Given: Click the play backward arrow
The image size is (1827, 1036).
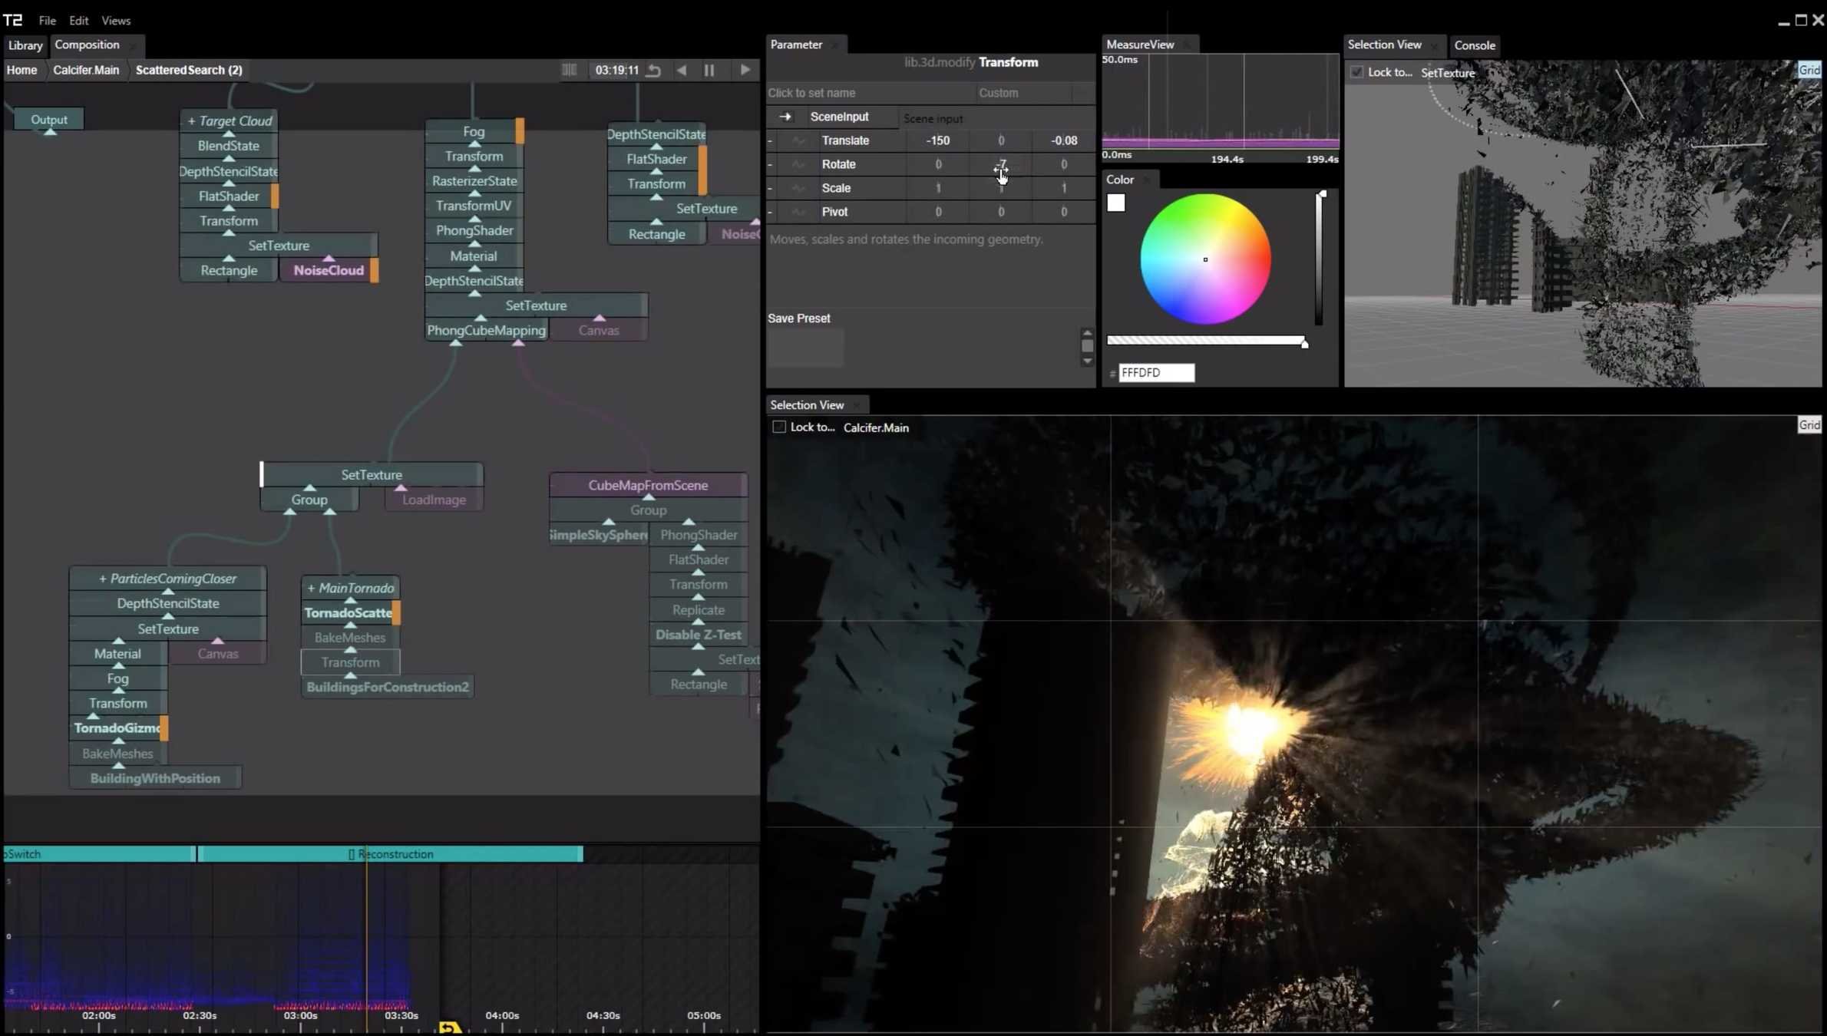Looking at the screenshot, I should click(682, 70).
